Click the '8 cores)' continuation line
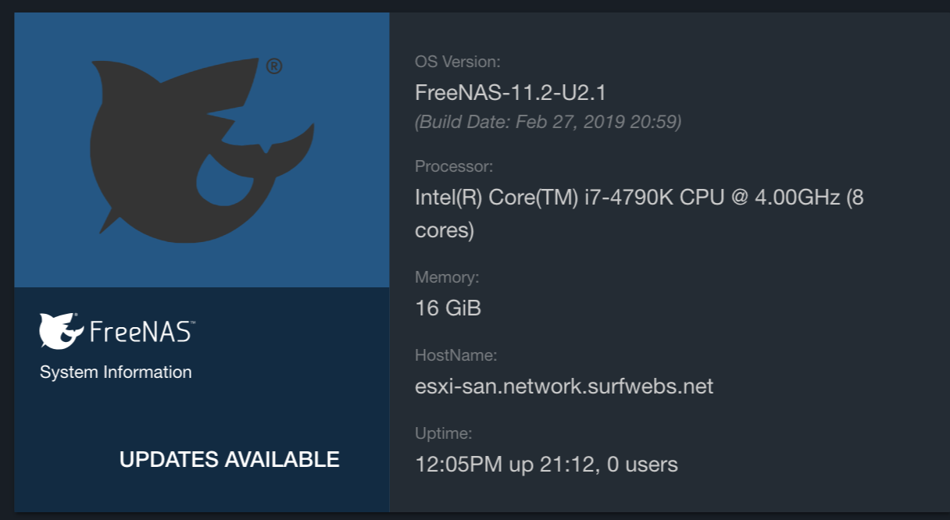 (x=445, y=230)
